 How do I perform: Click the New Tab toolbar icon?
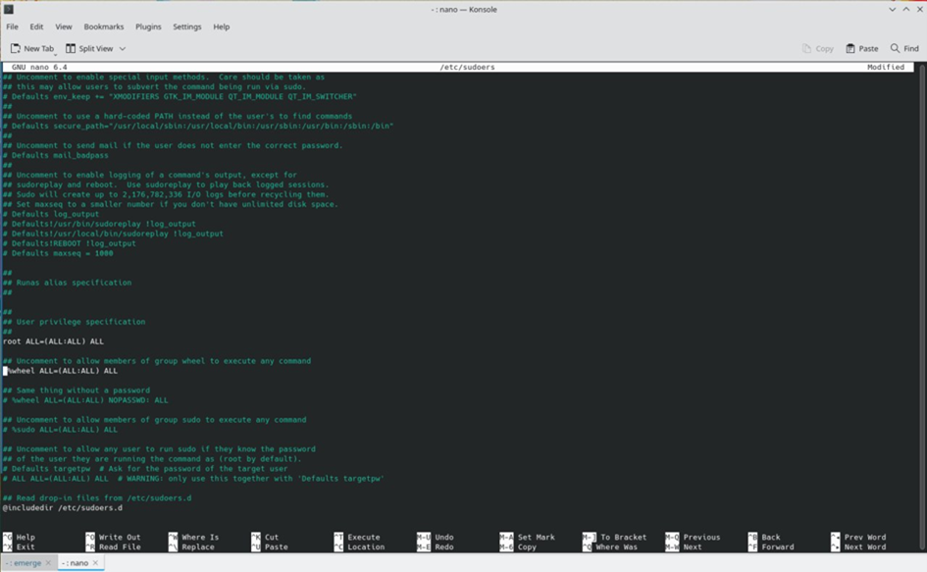pyautogui.click(x=16, y=48)
